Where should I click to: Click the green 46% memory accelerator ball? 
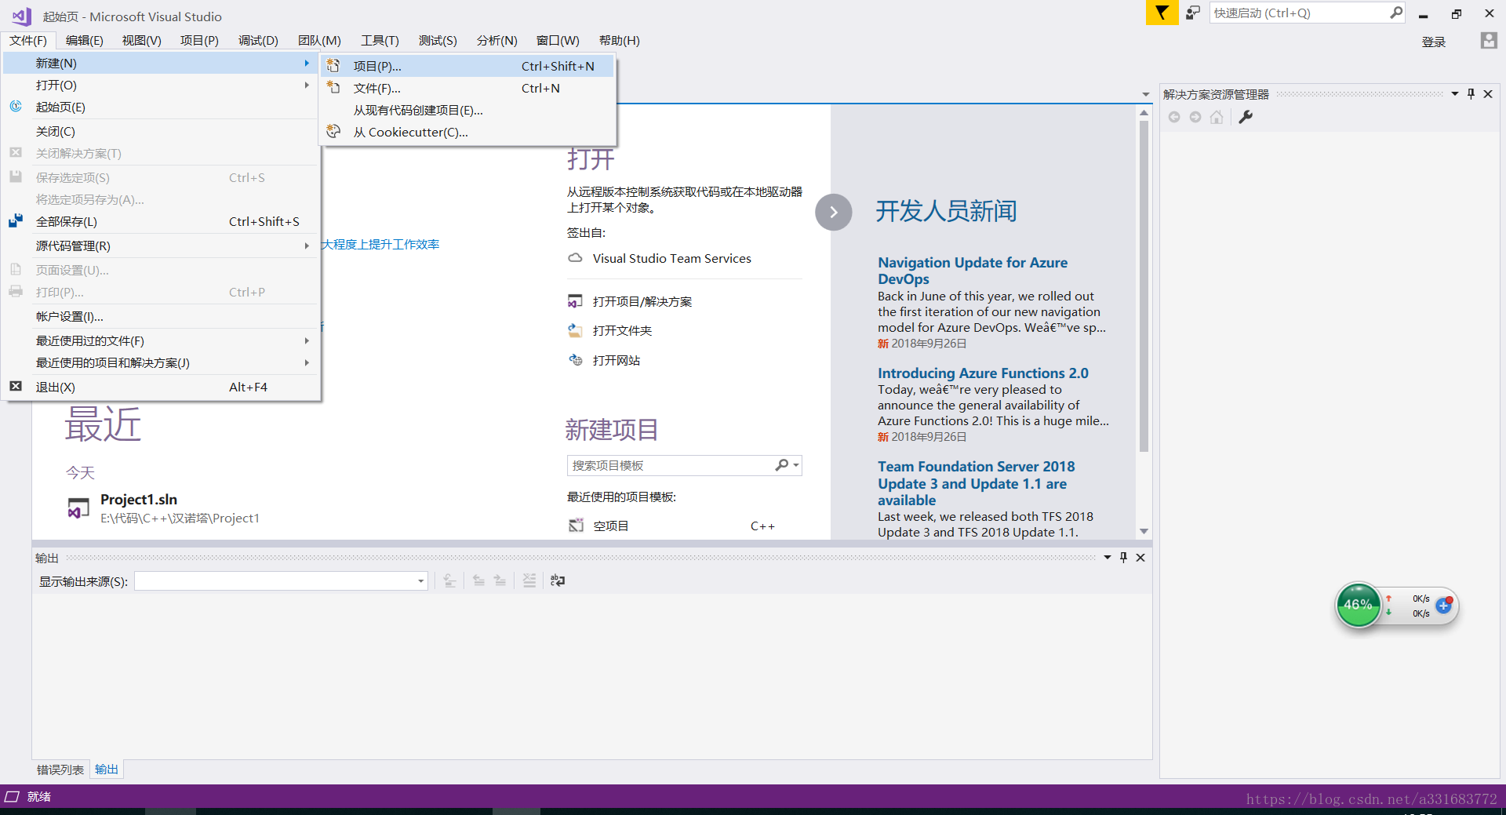[1359, 605]
